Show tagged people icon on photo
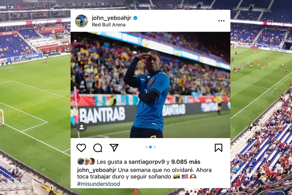 [81, 127]
